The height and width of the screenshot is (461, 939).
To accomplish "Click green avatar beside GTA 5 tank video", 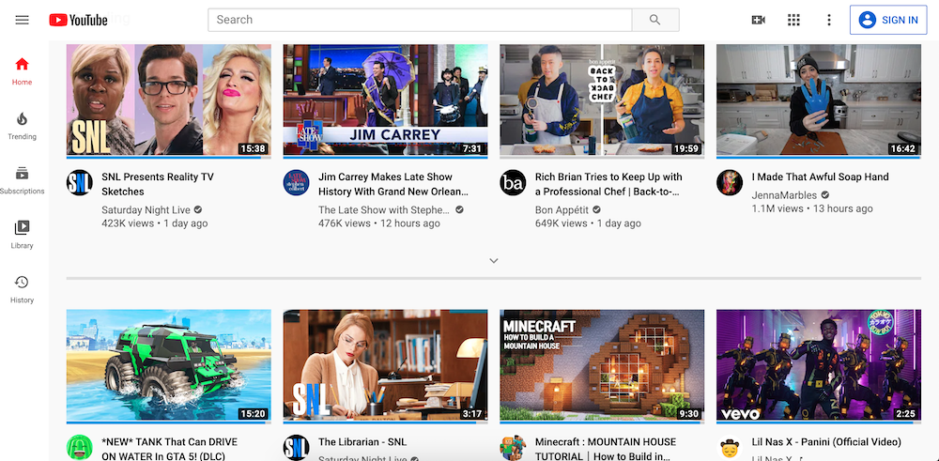I will tap(80, 448).
